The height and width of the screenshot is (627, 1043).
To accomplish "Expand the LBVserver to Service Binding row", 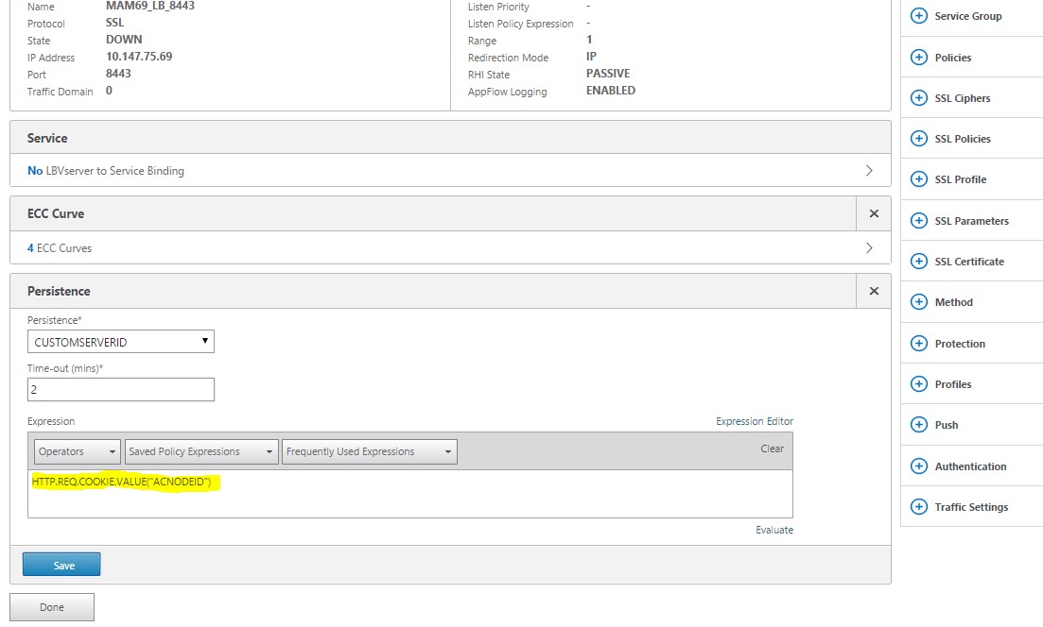I will pos(449,171).
